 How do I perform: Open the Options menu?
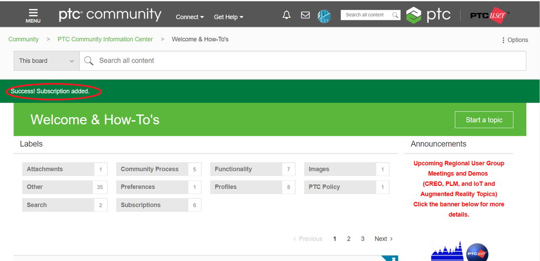click(515, 40)
